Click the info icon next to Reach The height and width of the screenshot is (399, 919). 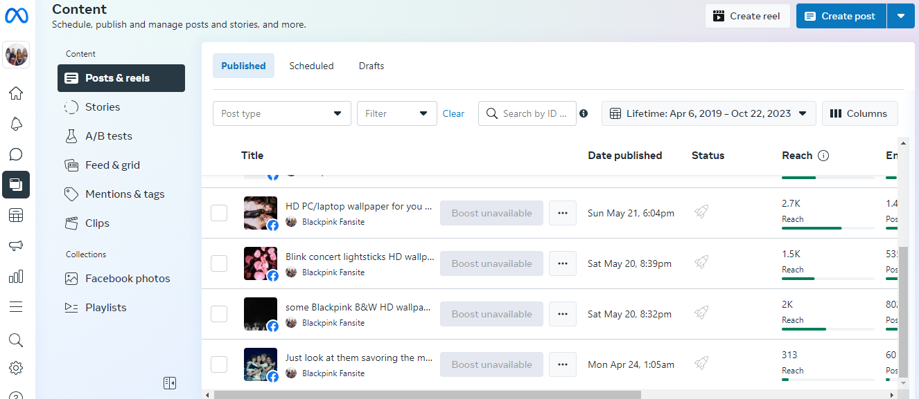823,156
